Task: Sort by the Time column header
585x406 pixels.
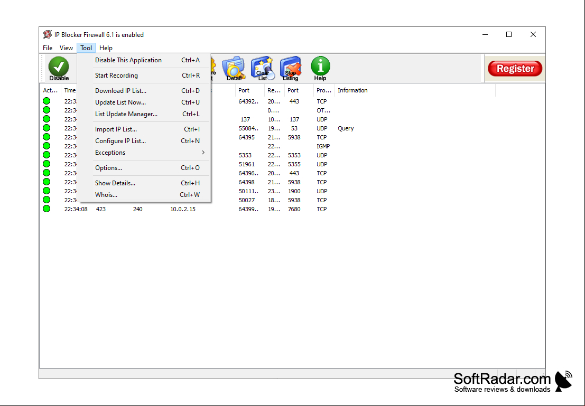Action: (x=69, y=90)
